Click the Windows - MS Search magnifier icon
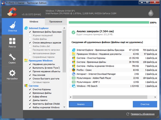 (74, 86)
